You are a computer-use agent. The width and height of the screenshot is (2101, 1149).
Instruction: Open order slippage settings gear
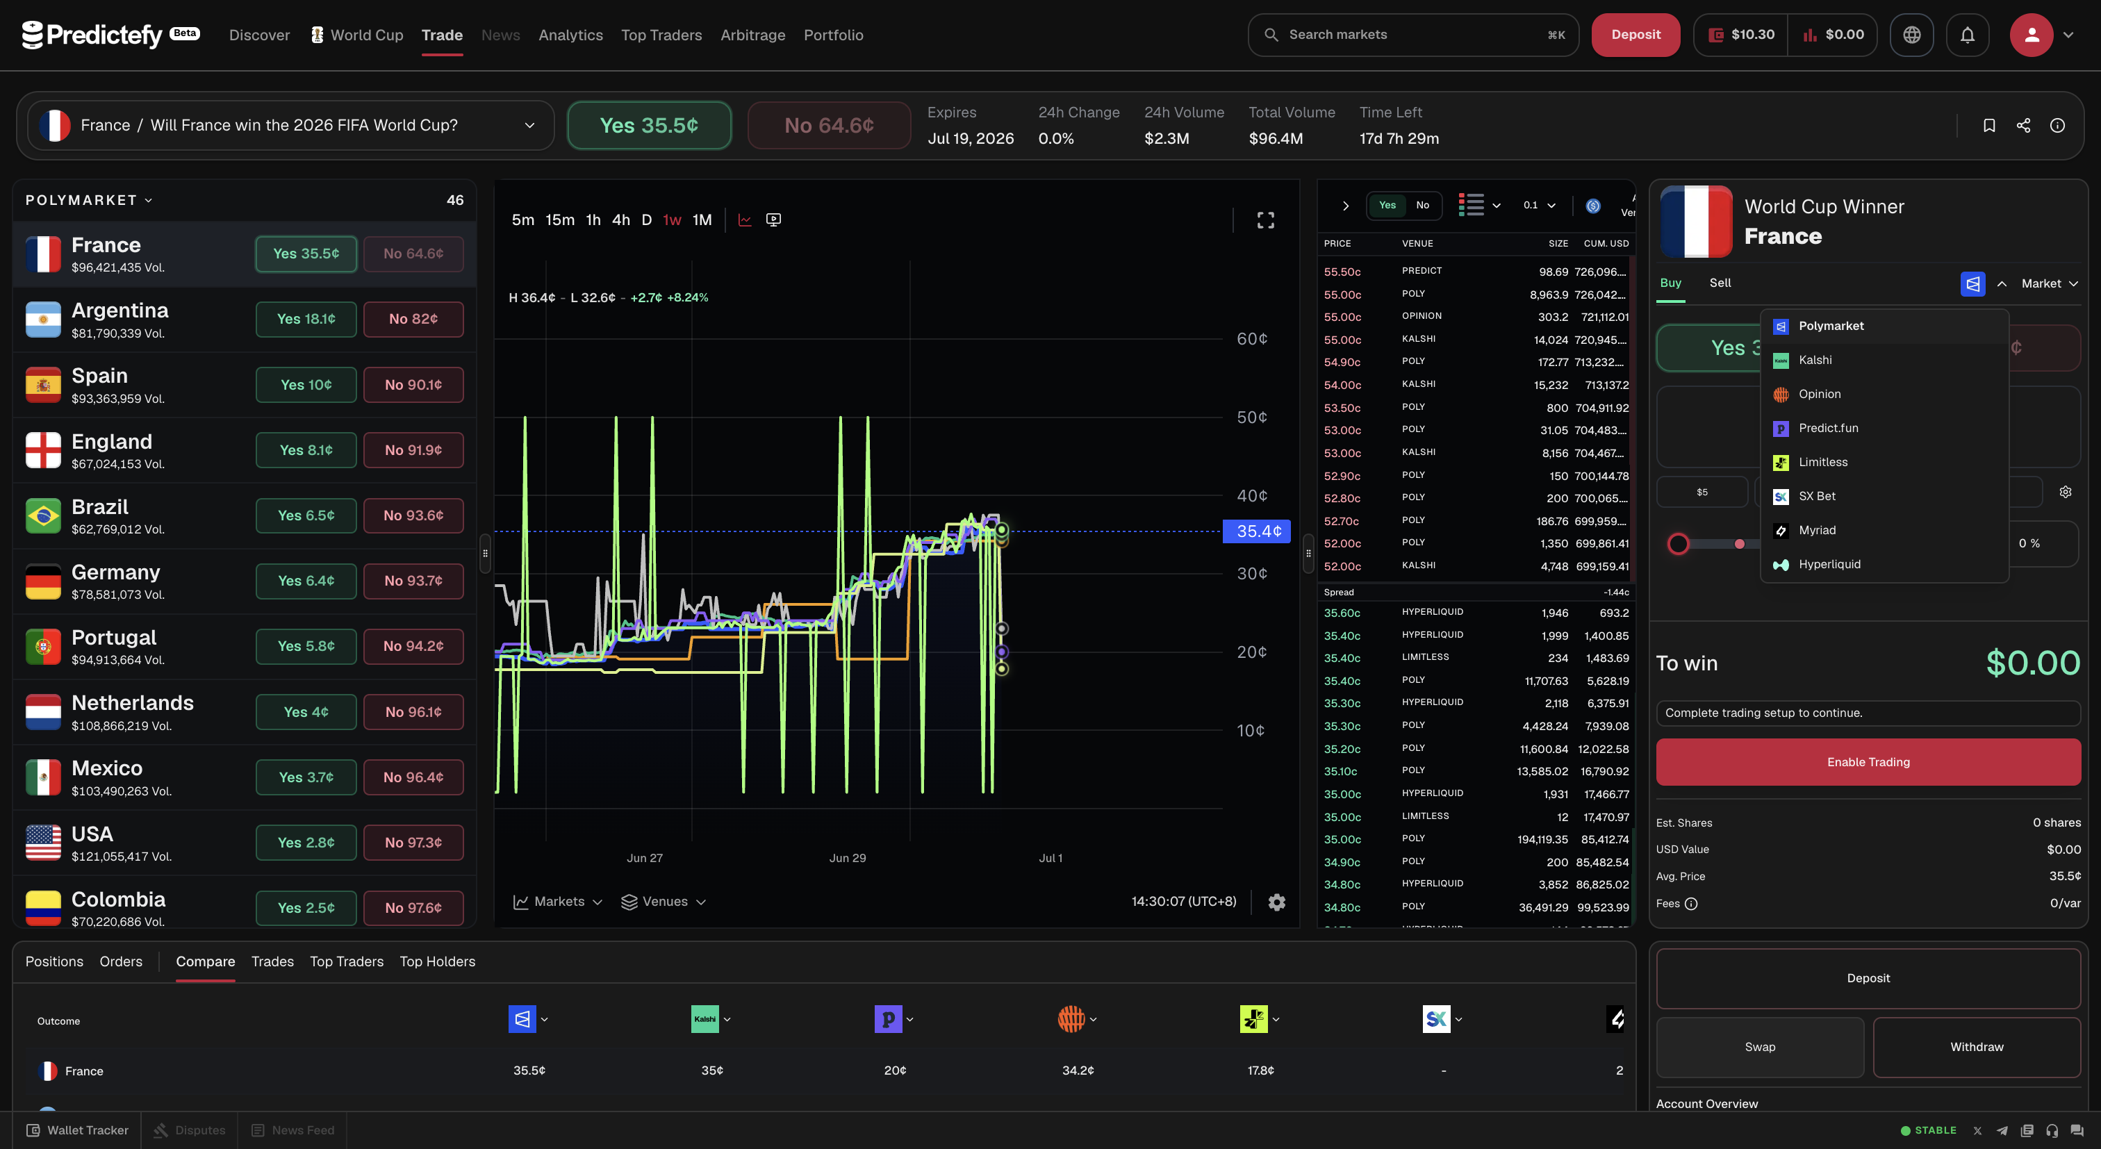click(2065, 492)
